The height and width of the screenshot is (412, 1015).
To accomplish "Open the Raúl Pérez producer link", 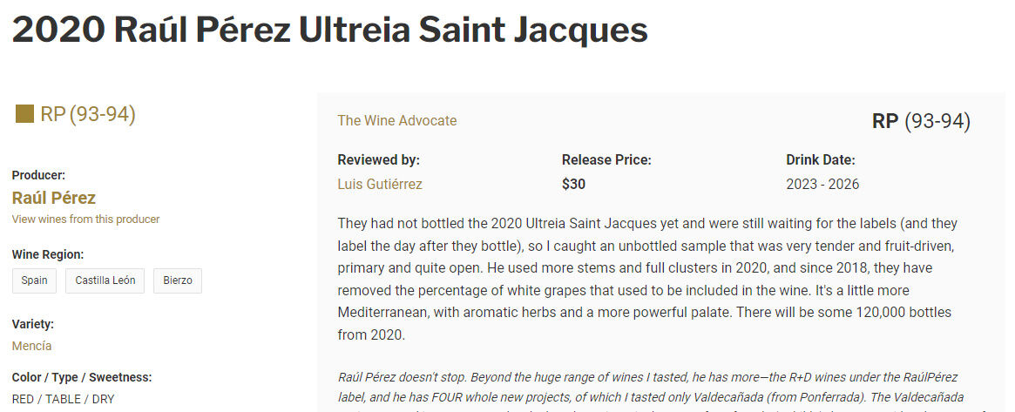I will (x=54, y=198).
